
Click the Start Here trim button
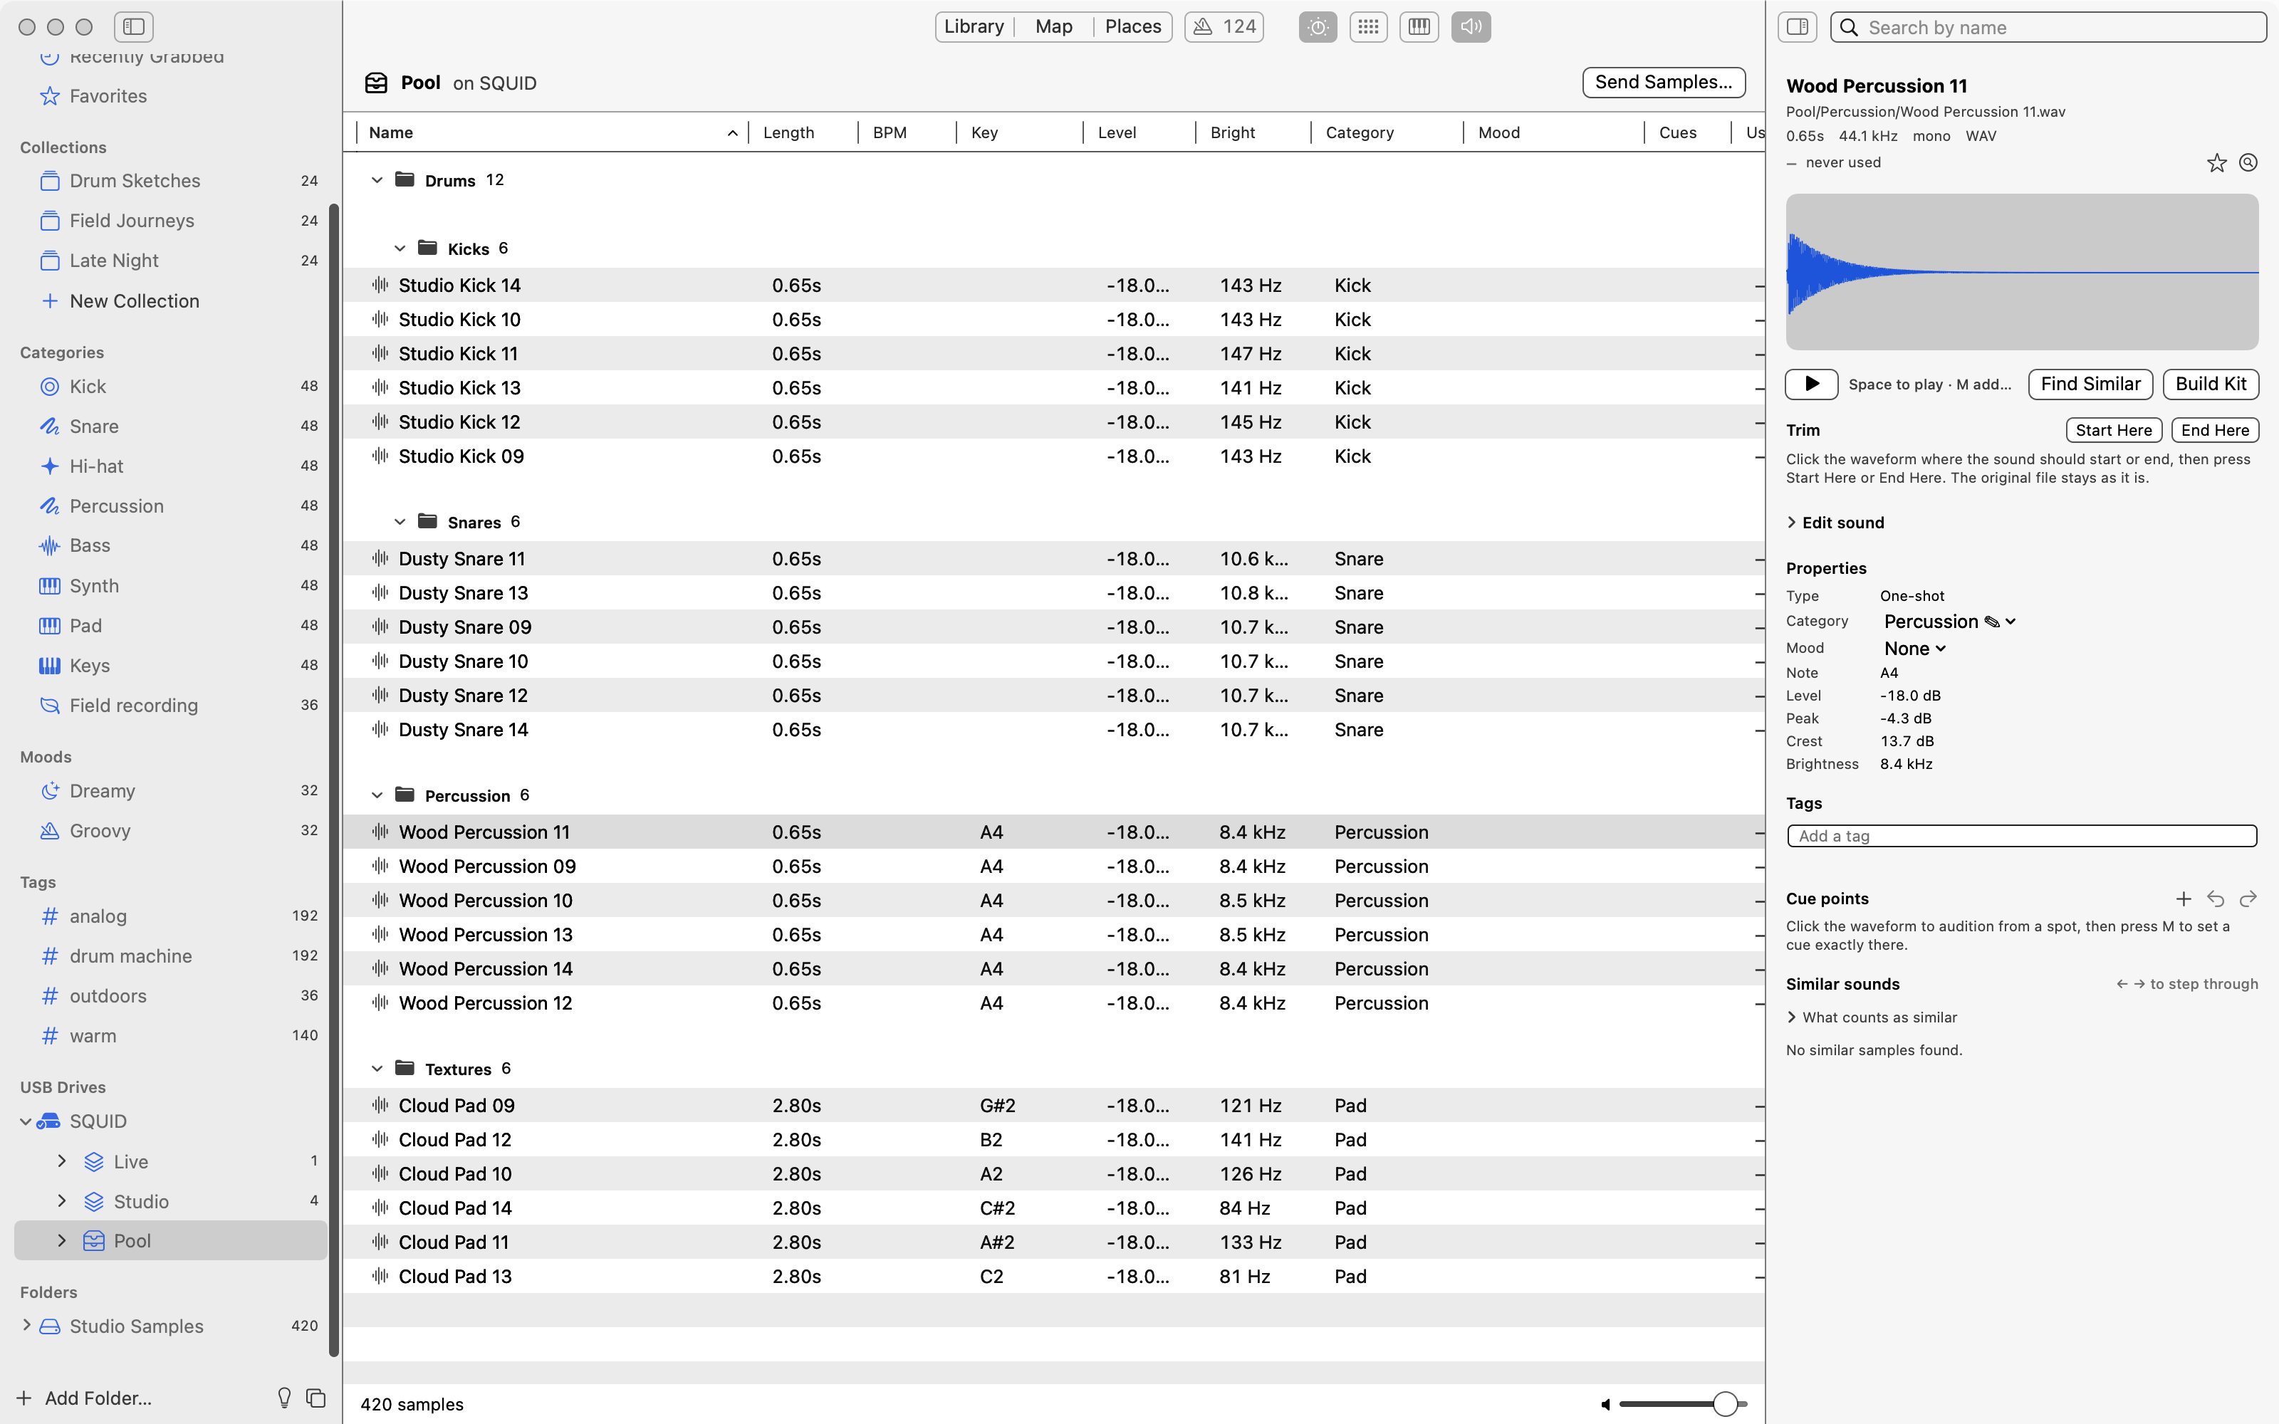[x=2113, y=430]
